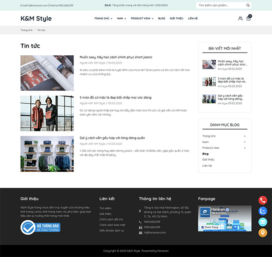The image size is (272, 257).
Task: Click the blue Zalo chat floating button
Action: (262, 211)
